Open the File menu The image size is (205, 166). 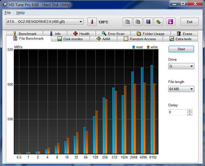click(x=8, y=13)
